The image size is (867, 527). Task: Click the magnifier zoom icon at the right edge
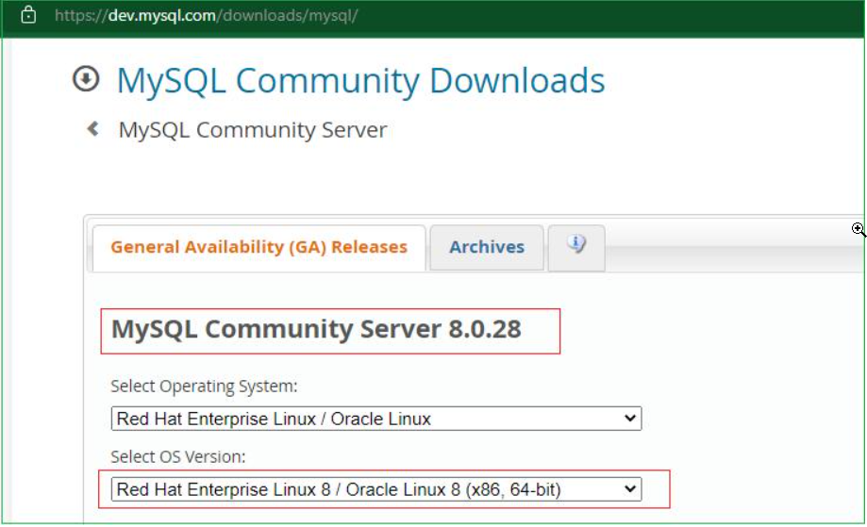859,229
